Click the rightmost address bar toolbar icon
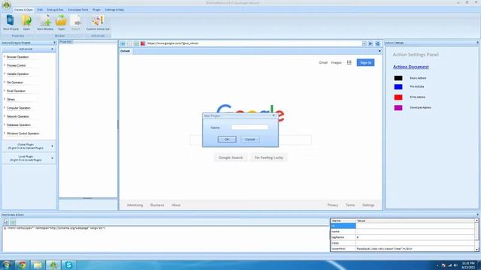This screenshot has height=270, width=481. (x=377, y=43)
